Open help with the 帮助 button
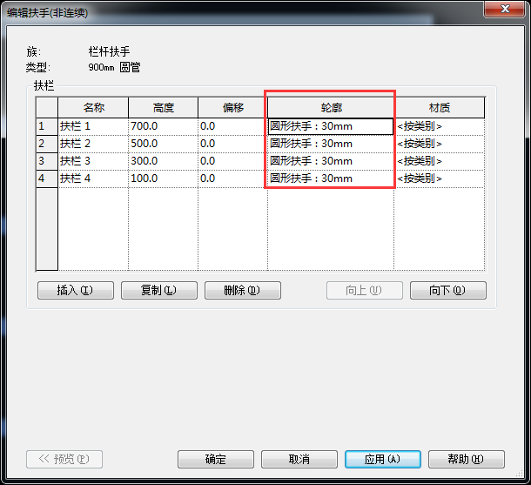Screen dimensions: 531x485 (x=466, y=460)
